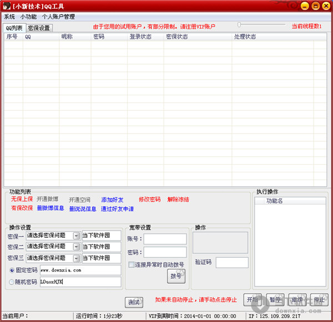Enable 连接异常时自动拨号 checkbox
333x322 pixels.
(x=132, y=264)
